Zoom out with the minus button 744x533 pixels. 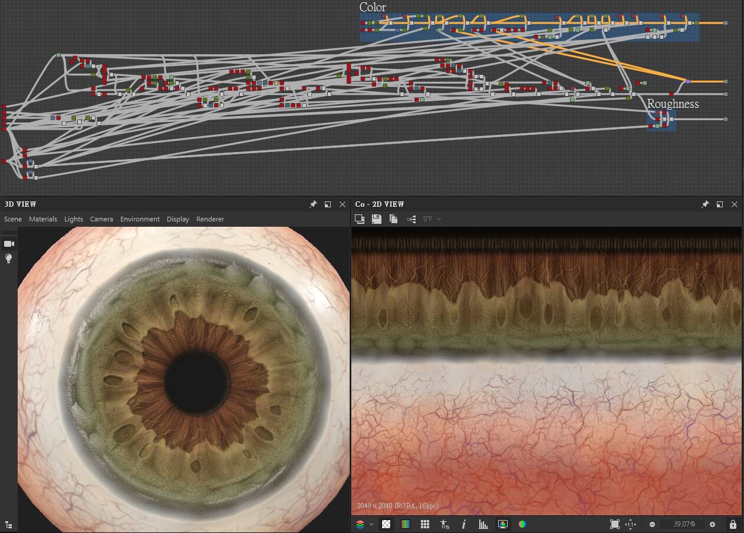pos(652,524)
